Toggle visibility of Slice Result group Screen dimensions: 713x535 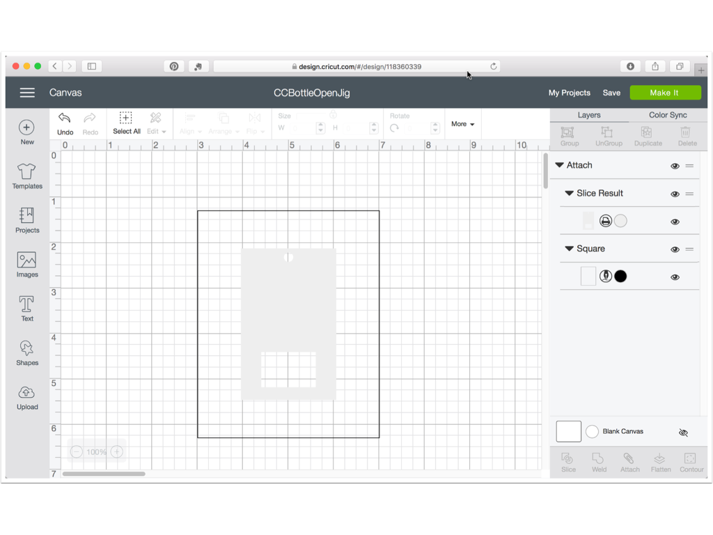pos(675,194)
